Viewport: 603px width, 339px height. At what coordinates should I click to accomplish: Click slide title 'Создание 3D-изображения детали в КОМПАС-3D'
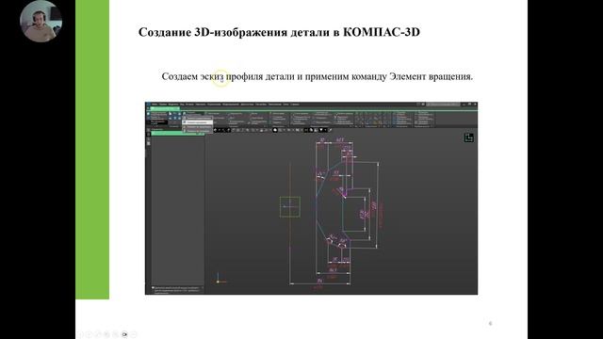tap(279, 32)
